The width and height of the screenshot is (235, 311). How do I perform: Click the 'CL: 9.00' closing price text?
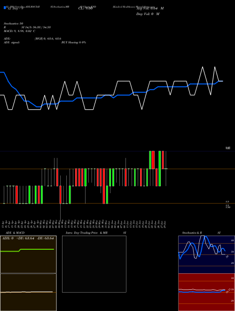click(x=86, y=8)
